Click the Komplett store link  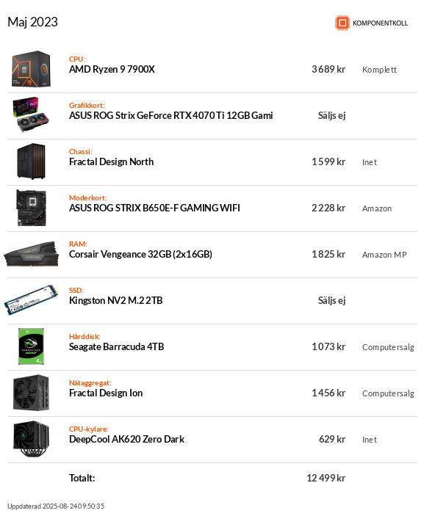(379, 70)
